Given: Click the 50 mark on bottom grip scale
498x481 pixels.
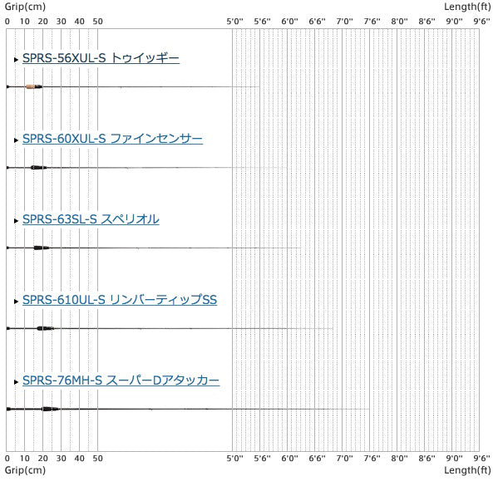Looking at the screenshot, I should 97,459.
